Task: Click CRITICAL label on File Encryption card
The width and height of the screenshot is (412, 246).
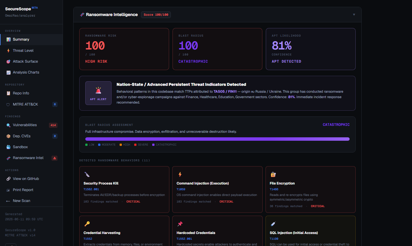Action: pos(318,206)
